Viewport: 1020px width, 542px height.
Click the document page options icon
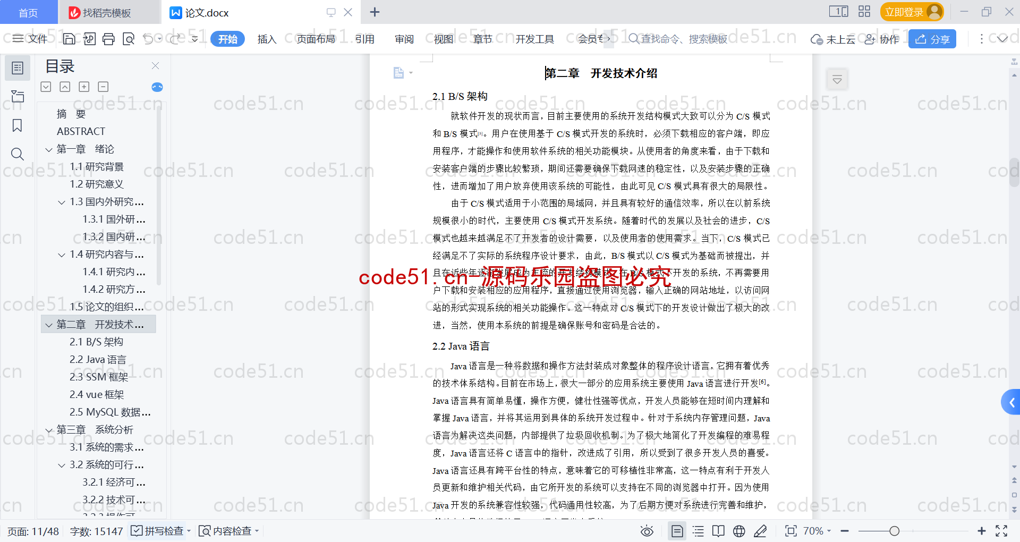point(399,73)
